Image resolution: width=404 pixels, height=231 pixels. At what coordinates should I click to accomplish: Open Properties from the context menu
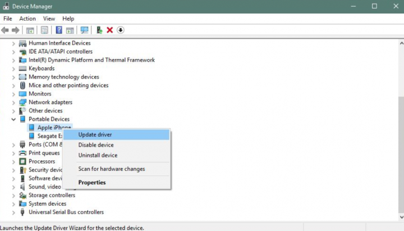click(x=91, y=183)
